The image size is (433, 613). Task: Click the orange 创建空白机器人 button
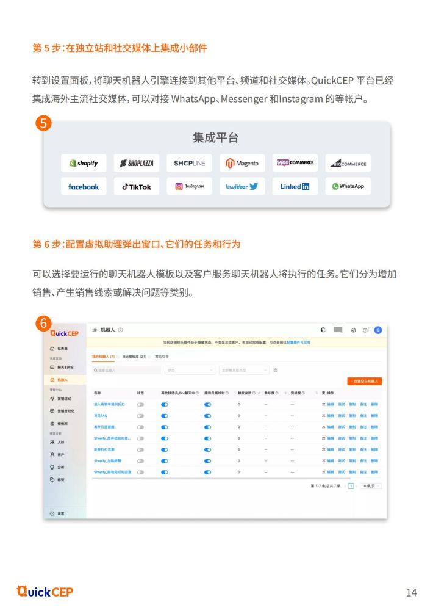click(364, 381)
